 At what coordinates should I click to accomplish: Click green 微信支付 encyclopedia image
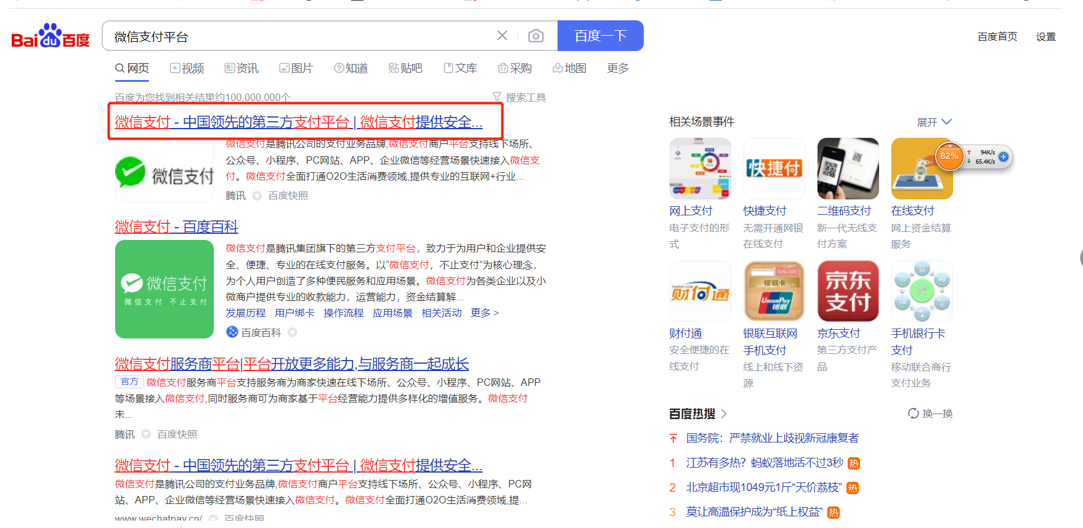click(x=164, y=289)
